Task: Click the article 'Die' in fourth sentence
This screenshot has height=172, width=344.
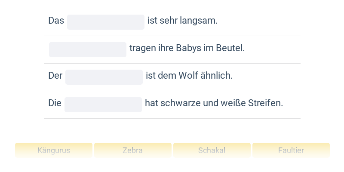Action: coord(55,103)
